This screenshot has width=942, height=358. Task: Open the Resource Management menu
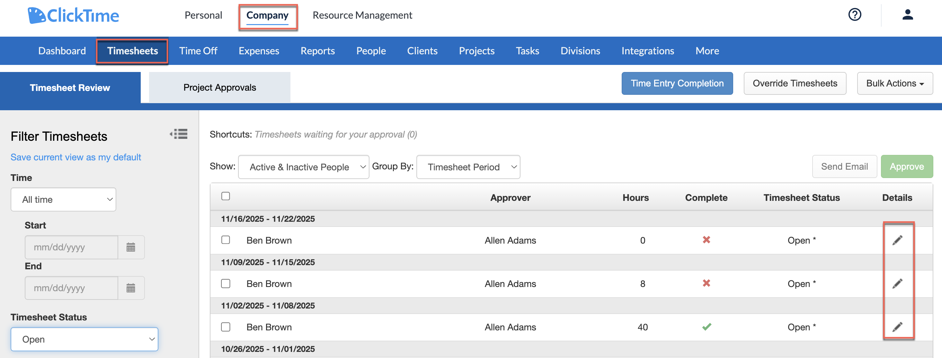click(362, 15)
